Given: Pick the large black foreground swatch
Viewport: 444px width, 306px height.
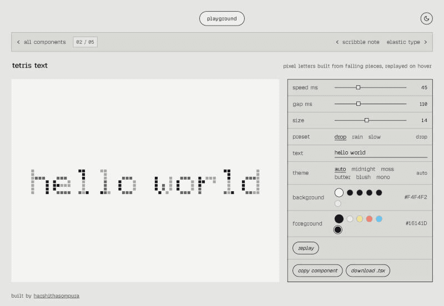Looking at the screenshot, I should 339,218.
